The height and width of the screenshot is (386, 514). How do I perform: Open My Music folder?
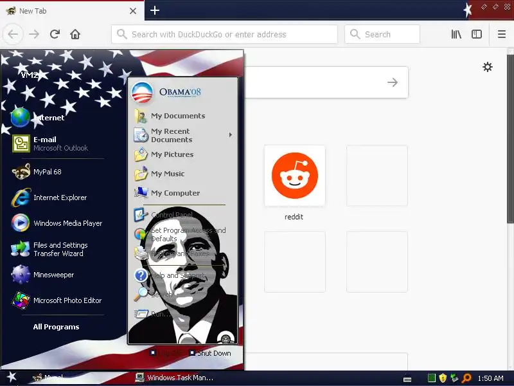159,174
